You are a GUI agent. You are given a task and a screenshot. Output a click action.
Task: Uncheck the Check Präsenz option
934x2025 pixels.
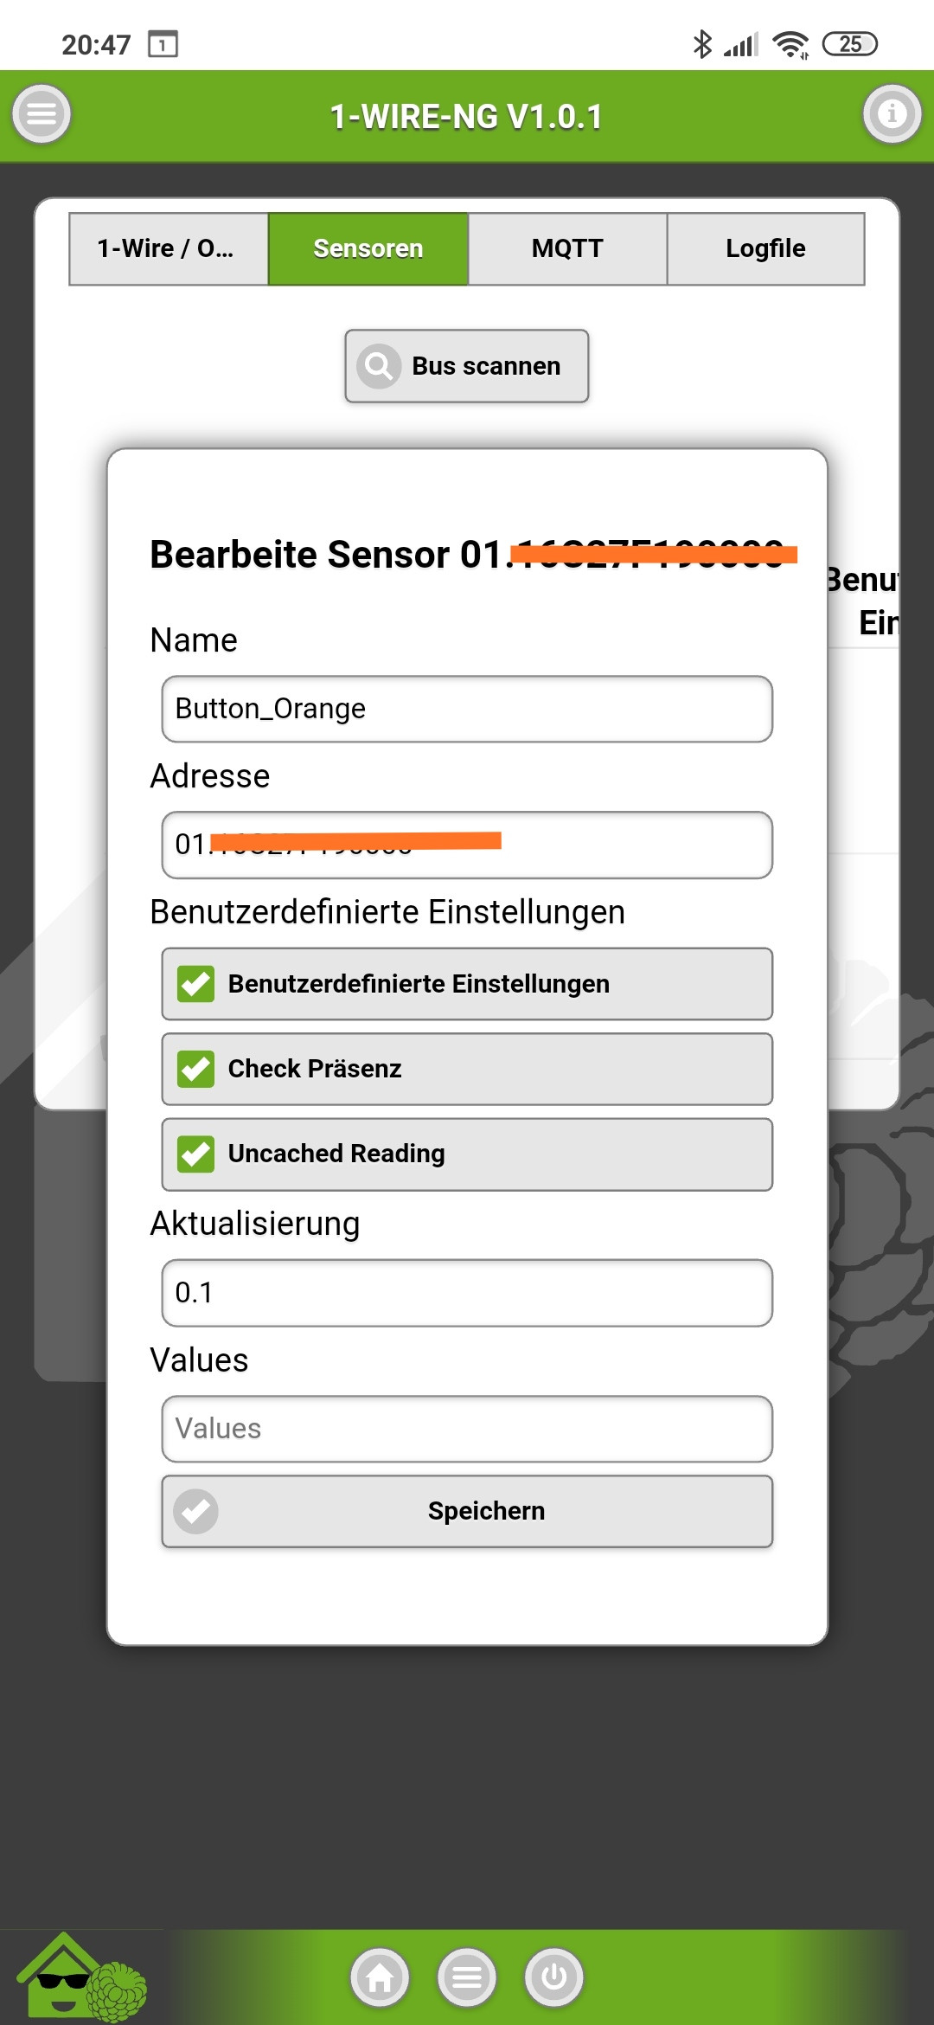pyautogui.click(x=196, y=1069)
